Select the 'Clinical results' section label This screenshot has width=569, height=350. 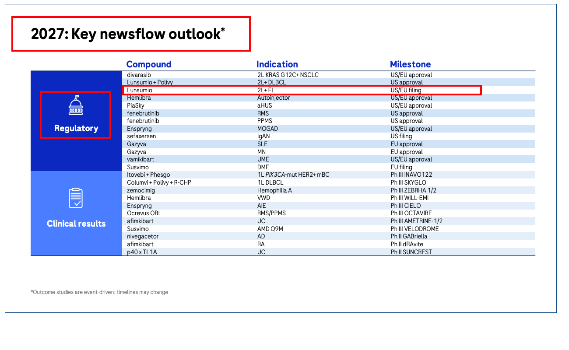pyautogui.click(x=76, y=224)
